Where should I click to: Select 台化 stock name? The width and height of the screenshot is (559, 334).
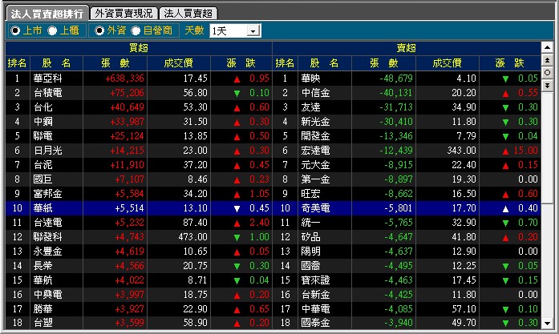(x=43, y=107)
